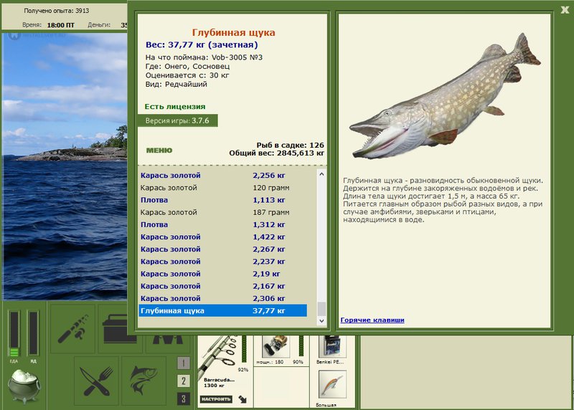Click the Глубинная щука title heading
The height and width of the screenshot is (410, 574).
(234, 32)
